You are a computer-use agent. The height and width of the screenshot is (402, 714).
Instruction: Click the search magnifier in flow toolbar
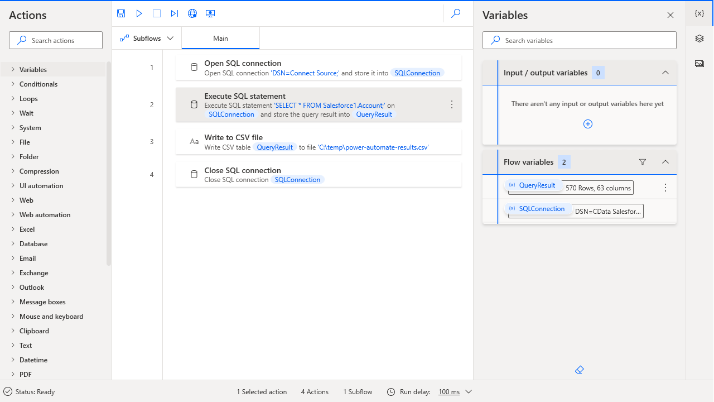pos(456,13)
